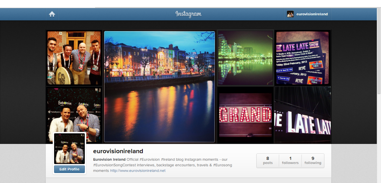Open the photo of four men with drum
This screenshot has width=381, height=183.
(74, 58)
